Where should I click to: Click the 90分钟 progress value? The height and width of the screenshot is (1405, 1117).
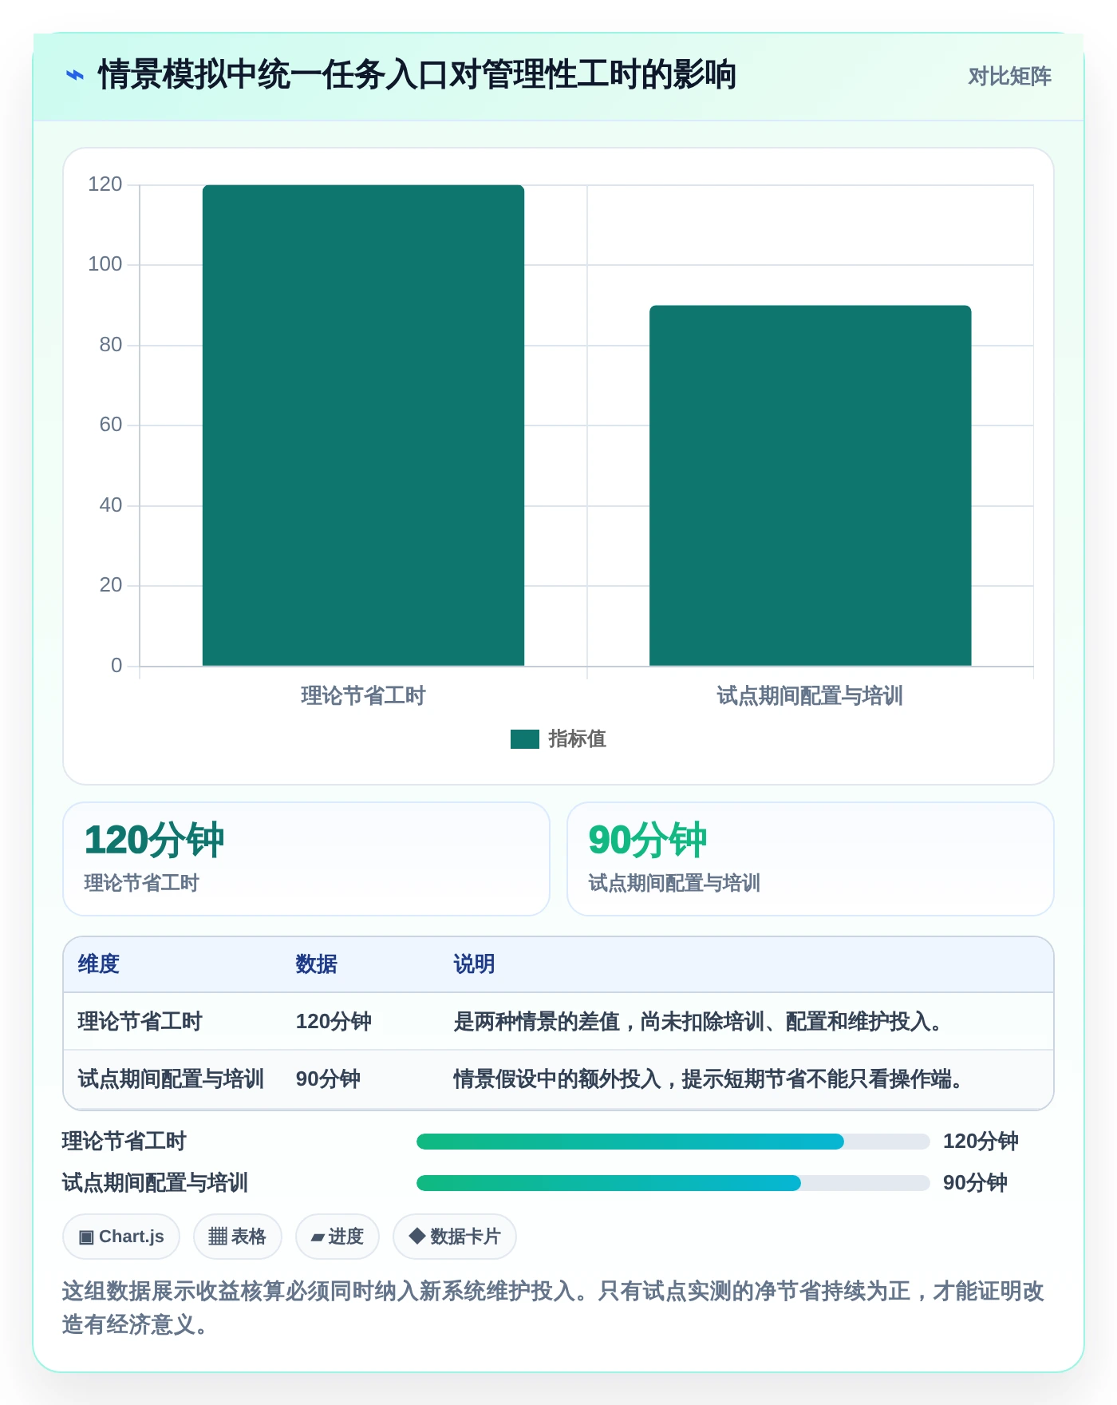[x=975, y=1183]
